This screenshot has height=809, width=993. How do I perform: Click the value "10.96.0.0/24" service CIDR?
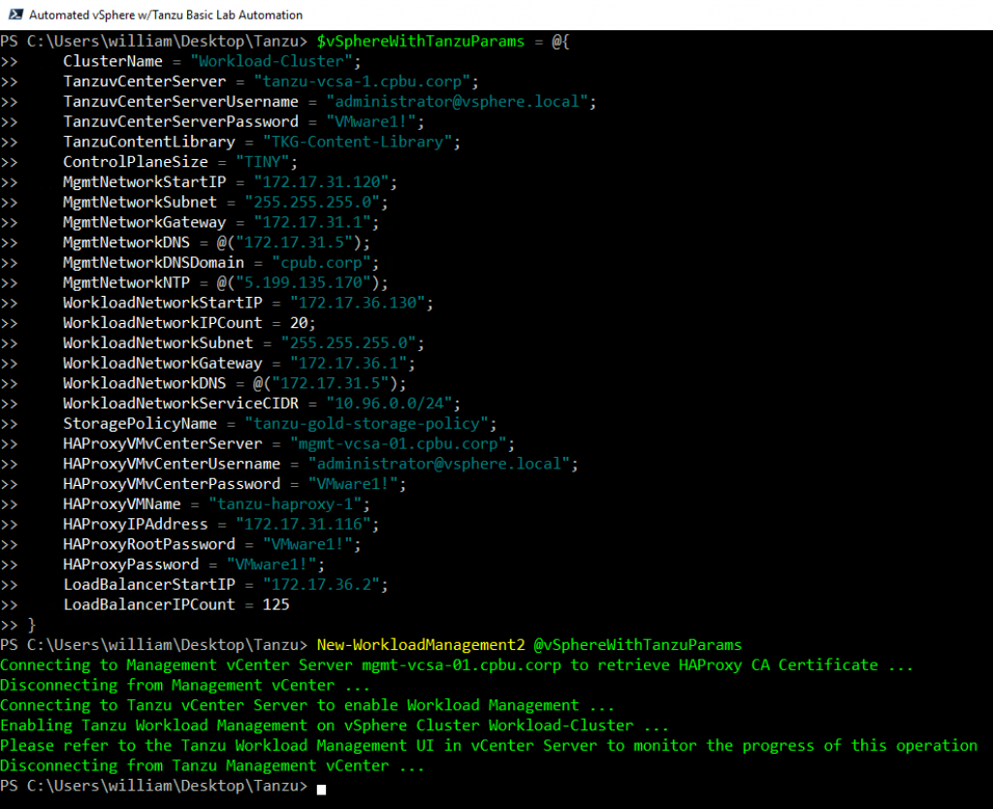tap(389, 404)
